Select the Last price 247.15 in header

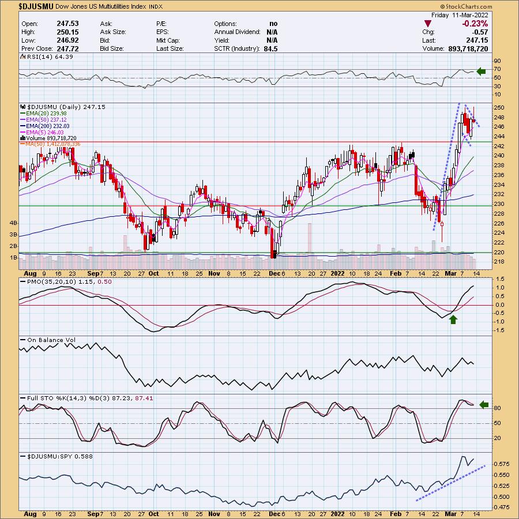[477, 40]
